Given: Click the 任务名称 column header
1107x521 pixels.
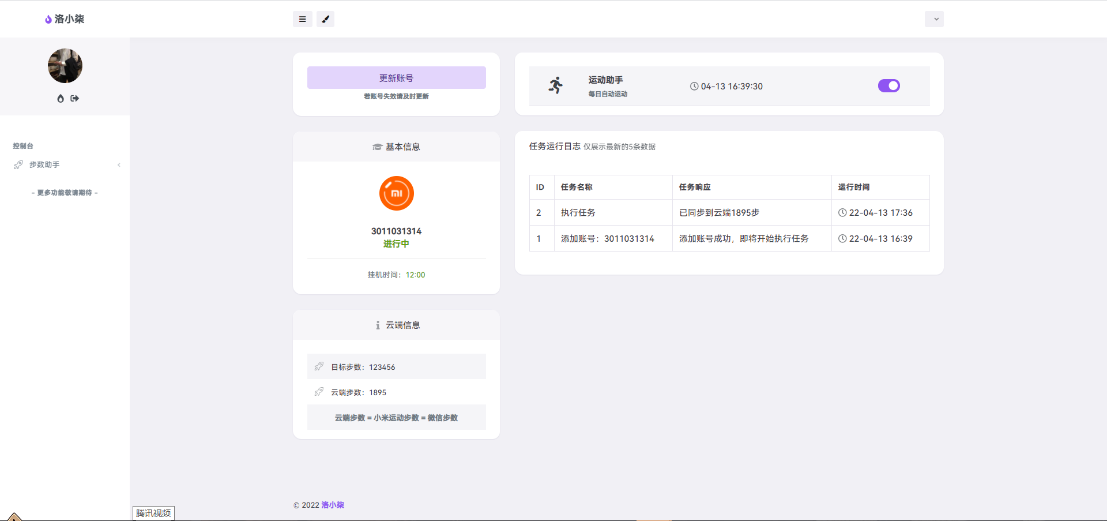Looking at the screenshot, I should [577, 187].
